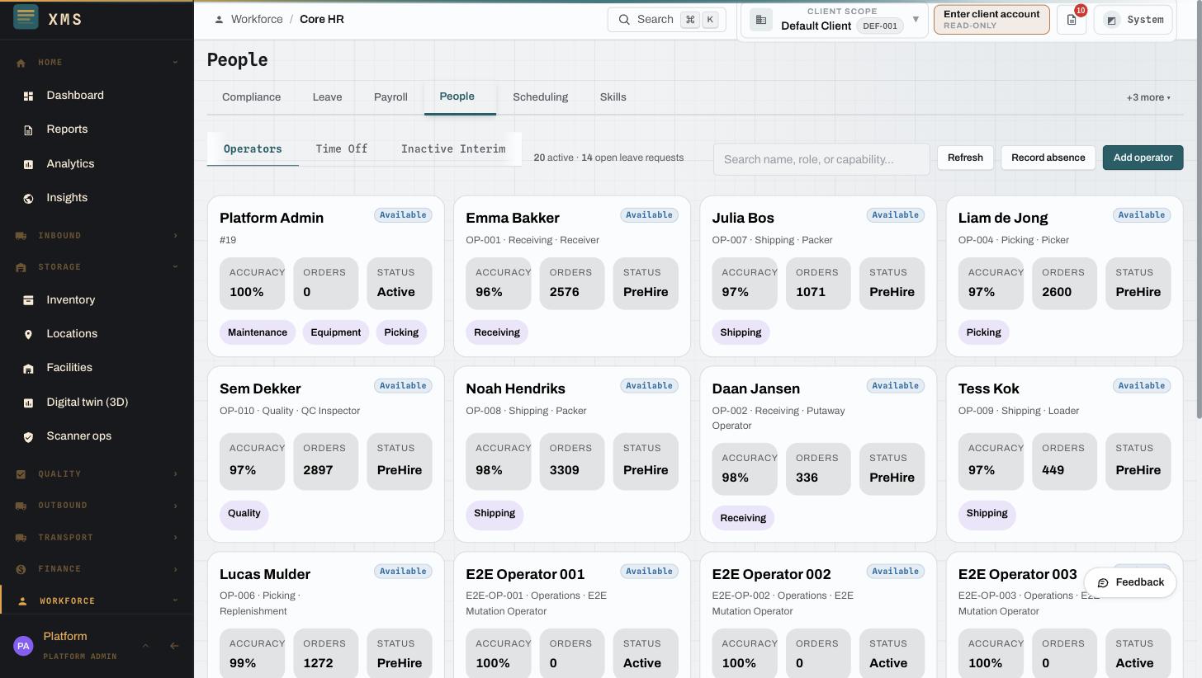Screen dimensions: 1202x678
Task: Open Liam de Jong operator card
Action: 1064,276
